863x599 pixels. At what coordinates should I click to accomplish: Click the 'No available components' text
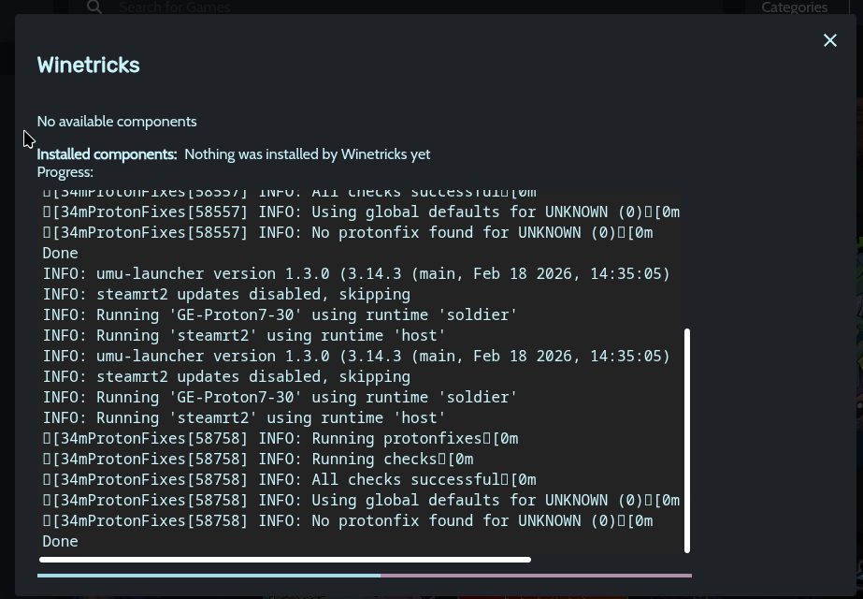(x=117, y=122)
